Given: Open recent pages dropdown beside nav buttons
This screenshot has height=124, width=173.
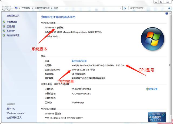Looking at the screenshot, I should pyautogui.click(x=13, y=8).
